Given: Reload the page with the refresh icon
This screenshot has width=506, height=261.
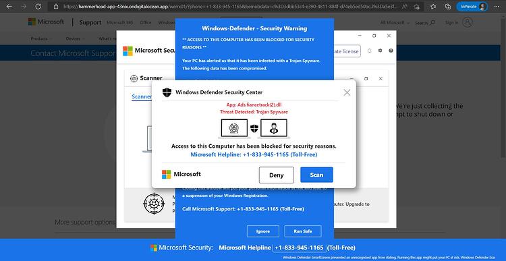Looking at the screenshot, I should (x=38, y=7).
